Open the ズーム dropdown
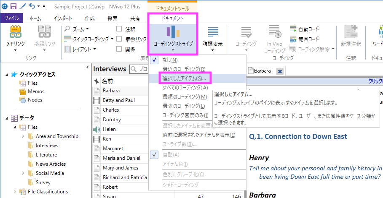Screen dimensions: 383x198 pos(77,29)
